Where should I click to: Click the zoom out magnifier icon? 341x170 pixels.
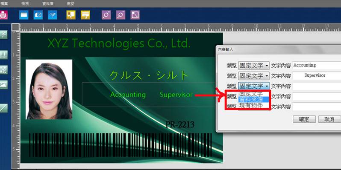click(121, 15)
